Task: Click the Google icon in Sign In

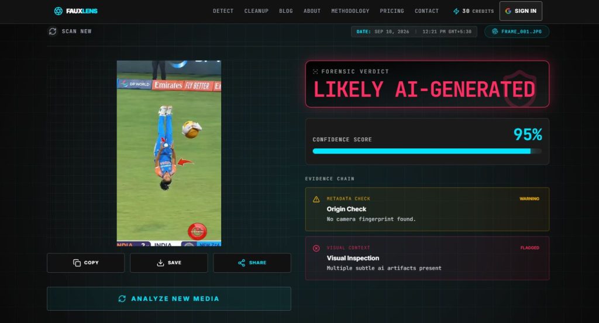Action: (508, 11)
